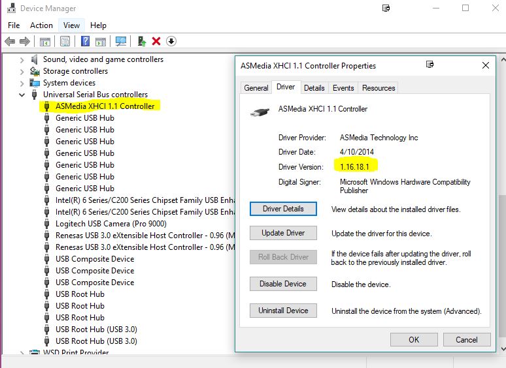
Task: Open the Help menu
Action: [98, 25]
